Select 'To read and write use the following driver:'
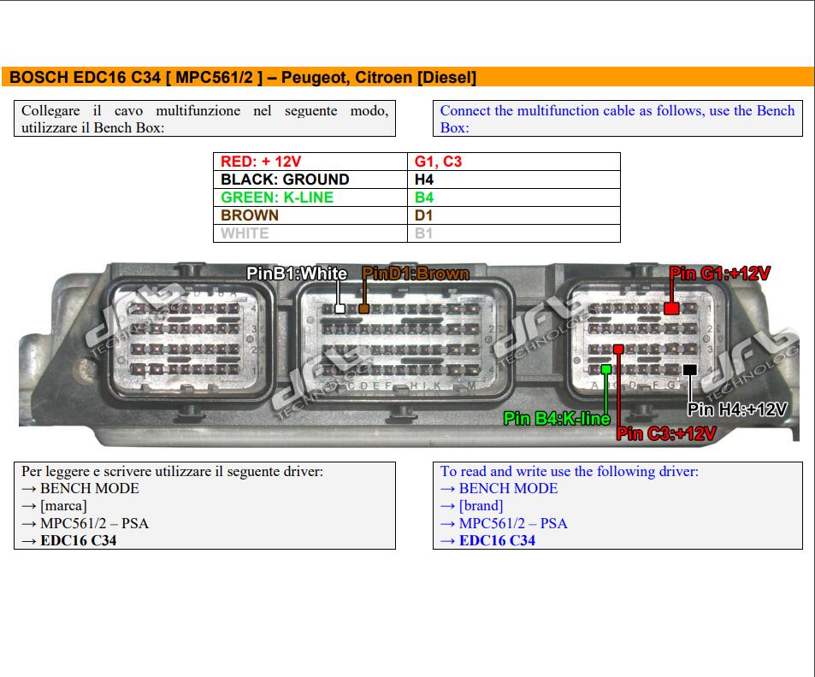 click(570, 471)
